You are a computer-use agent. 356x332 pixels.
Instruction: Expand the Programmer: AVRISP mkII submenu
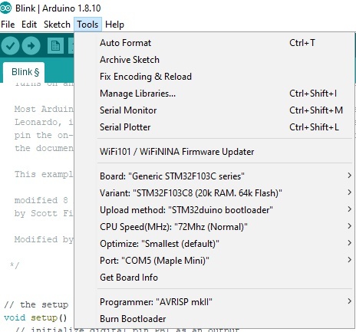tap(214, 302)
